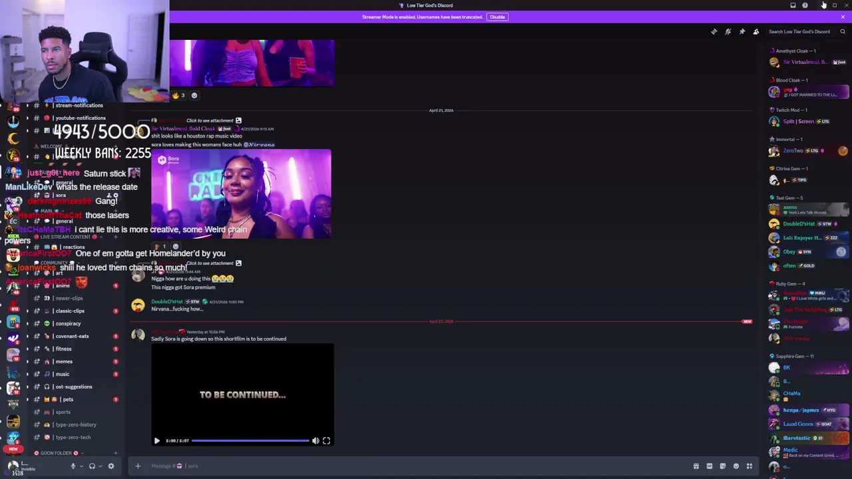Open the ost-suggestions channel

[75, 387]
